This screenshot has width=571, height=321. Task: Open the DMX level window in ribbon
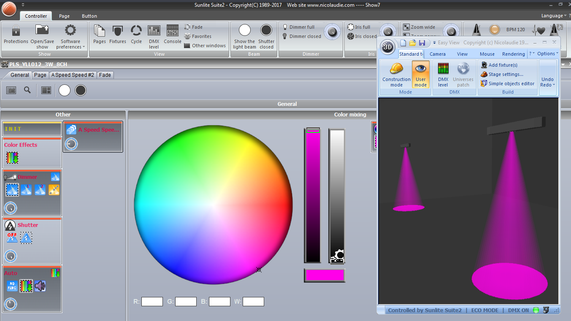[154, 31]
